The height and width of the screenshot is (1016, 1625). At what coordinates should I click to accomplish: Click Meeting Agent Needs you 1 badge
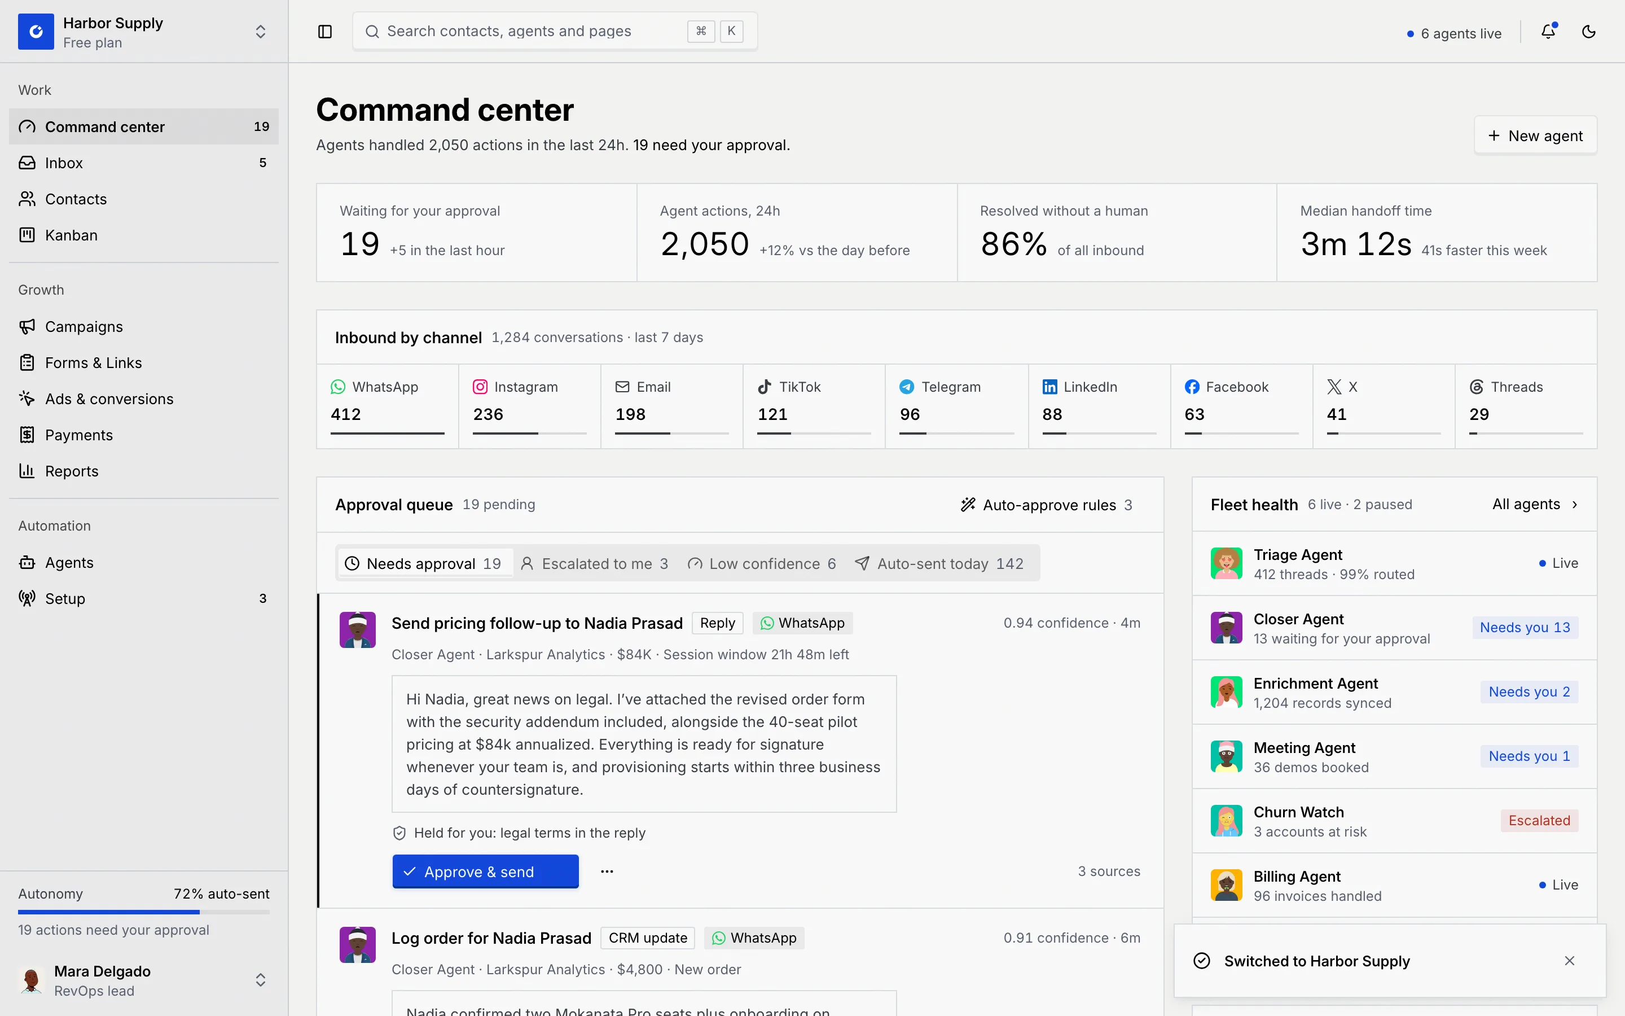[x=1529, y=756]
